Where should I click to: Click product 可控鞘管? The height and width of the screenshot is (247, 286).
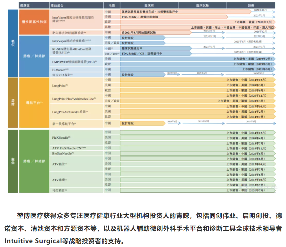pyautogui.click(x=59, y=190)
